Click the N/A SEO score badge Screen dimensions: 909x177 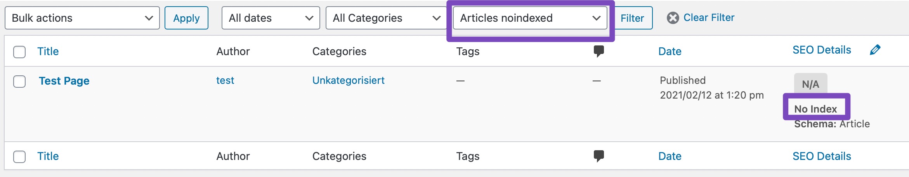[810, 84]
